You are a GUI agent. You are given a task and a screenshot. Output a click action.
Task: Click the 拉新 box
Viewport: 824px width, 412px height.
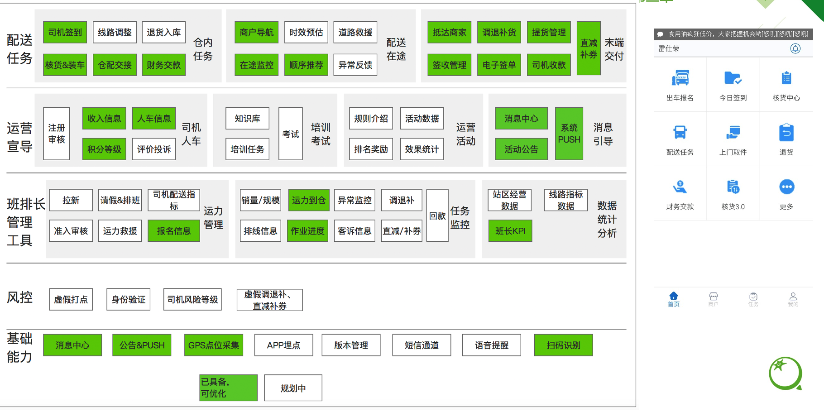pyautogui.click(x=71, y=200)
